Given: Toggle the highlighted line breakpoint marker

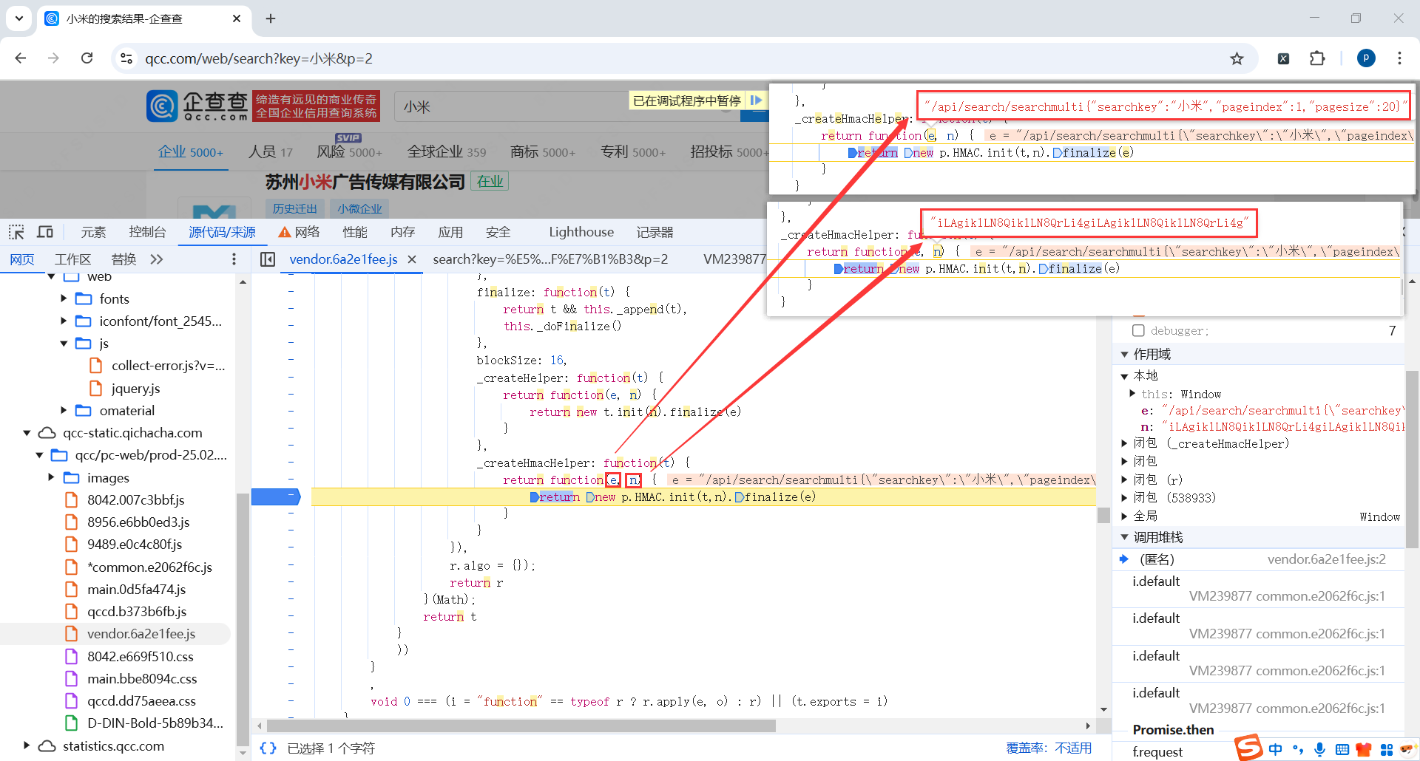Looking at the screenshot, I should pos(275,496).
